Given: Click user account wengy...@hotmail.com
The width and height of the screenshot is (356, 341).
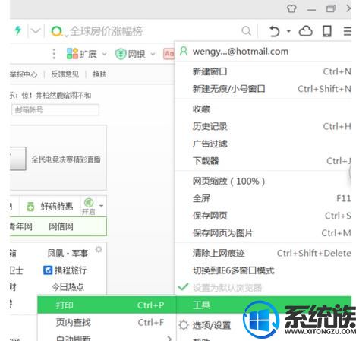Looking at the screenshot, I should 241,52.
